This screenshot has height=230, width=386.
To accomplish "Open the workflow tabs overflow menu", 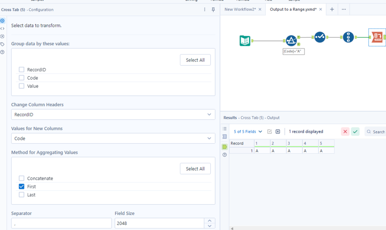I will click(343, 9).
